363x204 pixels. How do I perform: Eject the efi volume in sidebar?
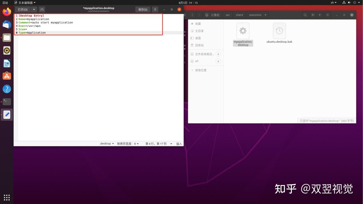pos(218,61)
